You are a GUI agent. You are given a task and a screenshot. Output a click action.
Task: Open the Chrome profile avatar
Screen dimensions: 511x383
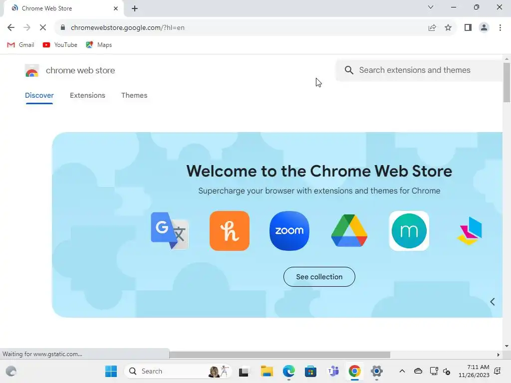(484, 28)
